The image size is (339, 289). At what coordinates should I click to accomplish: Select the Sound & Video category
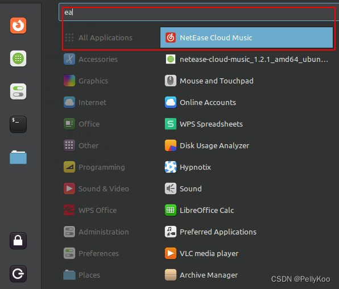[104, 189]
